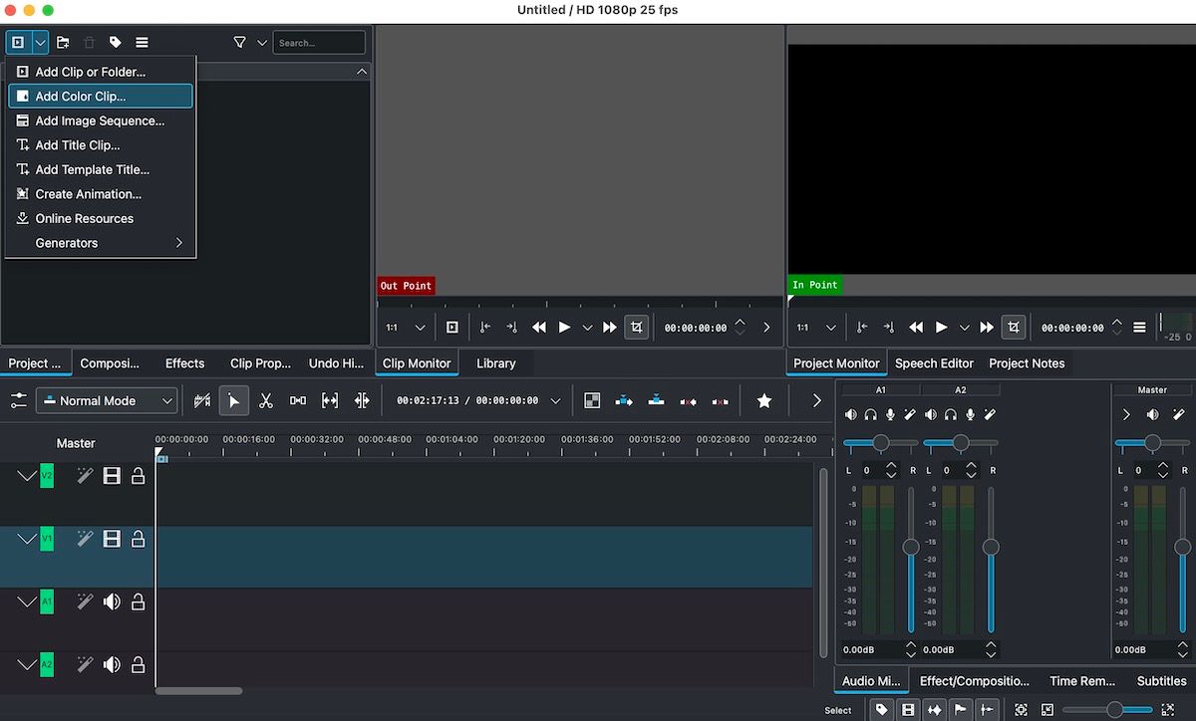This screenshot has width=1196, height=721.
Task: Collapse the V1 track with its chevron
Action: [26, 540]
